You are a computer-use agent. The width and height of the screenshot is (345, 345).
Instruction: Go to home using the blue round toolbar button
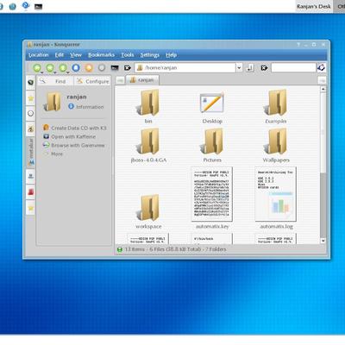76,68
